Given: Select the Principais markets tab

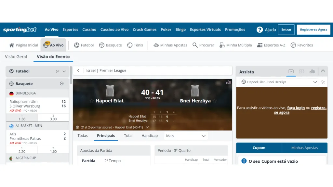Looking at the screenshot, I should (x=106, y=136).
